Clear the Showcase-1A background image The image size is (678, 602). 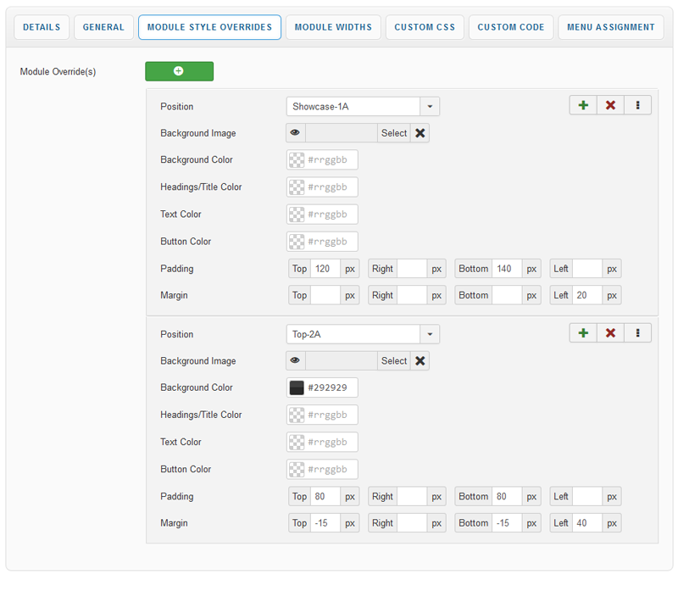coord(420,133)
